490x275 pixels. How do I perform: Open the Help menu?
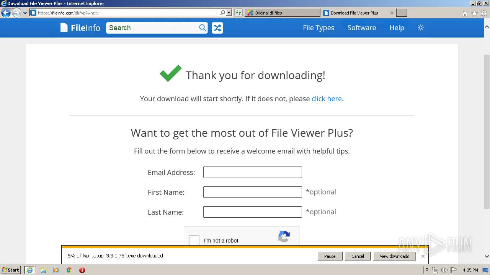point(397,27)
